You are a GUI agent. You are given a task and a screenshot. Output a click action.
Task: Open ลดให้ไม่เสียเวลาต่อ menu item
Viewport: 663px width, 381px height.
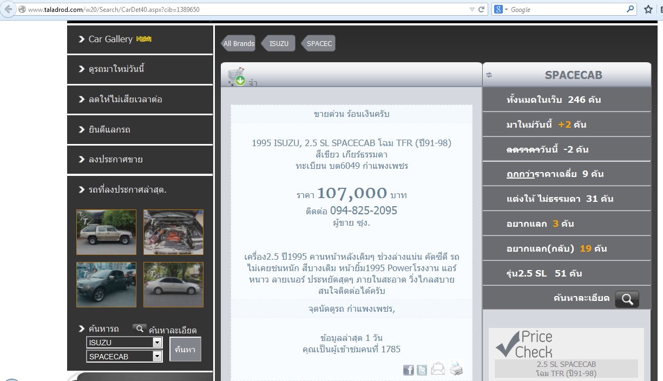pos(140,100)
